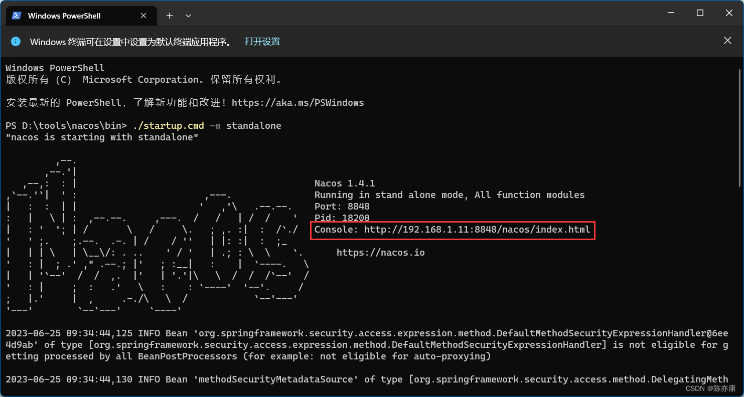The width and height of the screenshot is (744, 397).
Task: Close the terminal window
Action: pyautogui.click(x=728, y=13)
